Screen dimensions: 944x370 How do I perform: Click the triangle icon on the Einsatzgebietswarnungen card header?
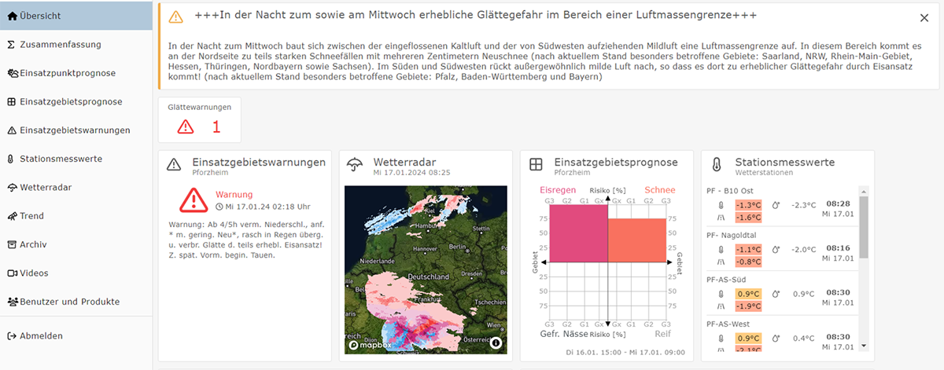[175, 165]
